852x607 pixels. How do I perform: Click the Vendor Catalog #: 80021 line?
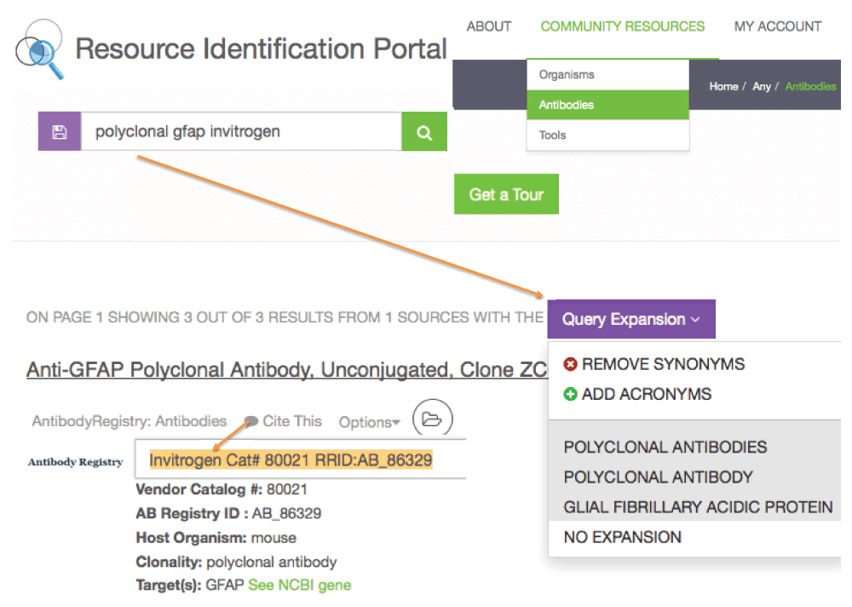(222, 489)
